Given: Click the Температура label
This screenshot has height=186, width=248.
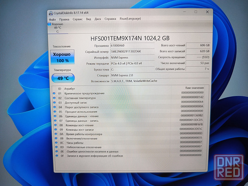Looking at the screenshot, I should click(62, 70).
